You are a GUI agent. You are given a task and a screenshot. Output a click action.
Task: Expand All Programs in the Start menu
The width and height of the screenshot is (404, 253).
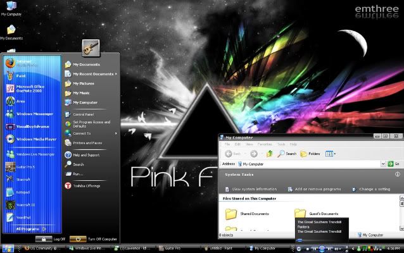point(30,229)
